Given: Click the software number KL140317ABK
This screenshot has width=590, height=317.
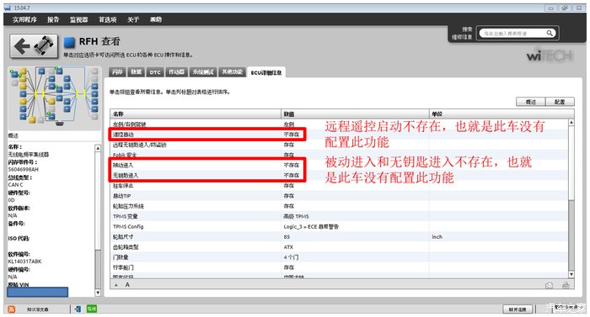Looking at the screenshot, I should tap(24, 262).
